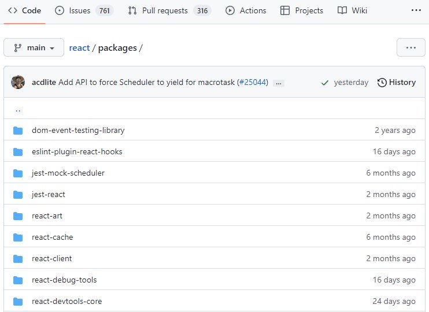Open react-cache folder
429x312 pixels.
[x=53, y=237]
